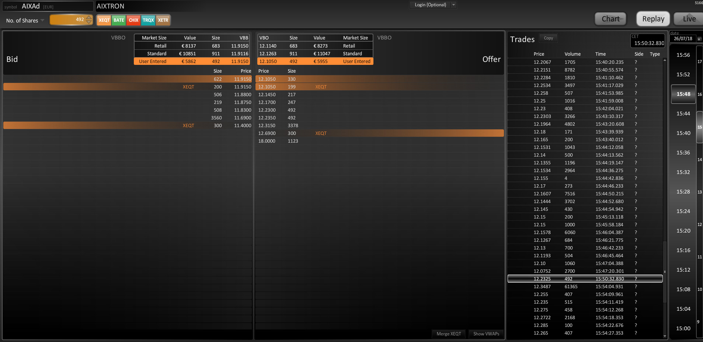Decrease the number of shares with down arrow

[89, 22]
